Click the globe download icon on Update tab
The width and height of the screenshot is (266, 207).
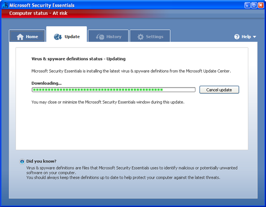pyautogui.click(x=58, y=37)
